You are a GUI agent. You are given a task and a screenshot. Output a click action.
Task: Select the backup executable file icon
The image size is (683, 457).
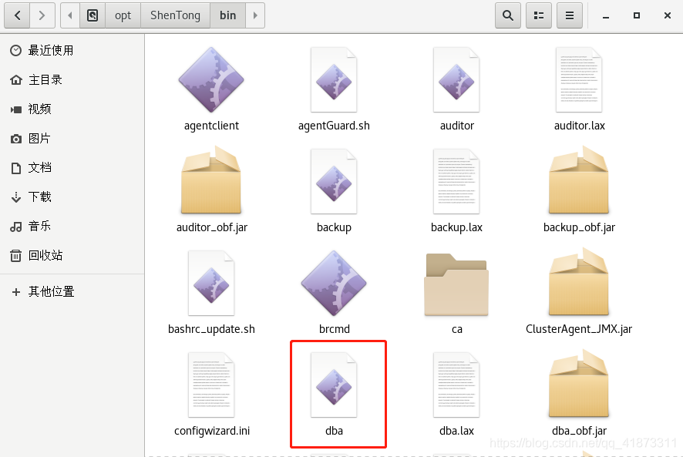pyautogui.click(x=334, y=182)
